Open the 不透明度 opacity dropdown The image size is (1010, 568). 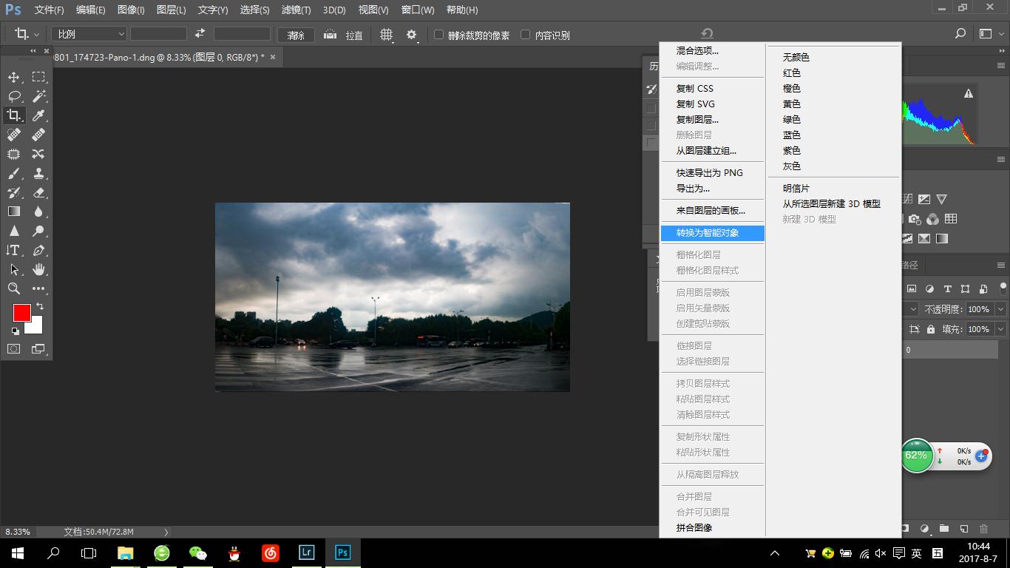[1000, 309]
